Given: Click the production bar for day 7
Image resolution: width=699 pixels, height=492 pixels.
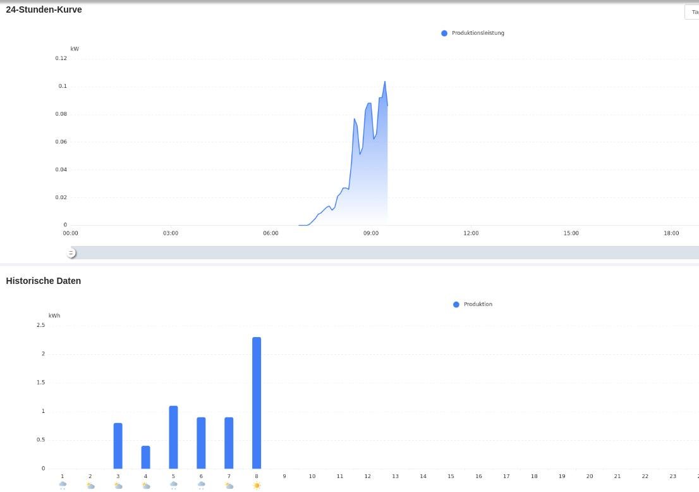Looking at the screenshot, I should [x=229, y=443].
